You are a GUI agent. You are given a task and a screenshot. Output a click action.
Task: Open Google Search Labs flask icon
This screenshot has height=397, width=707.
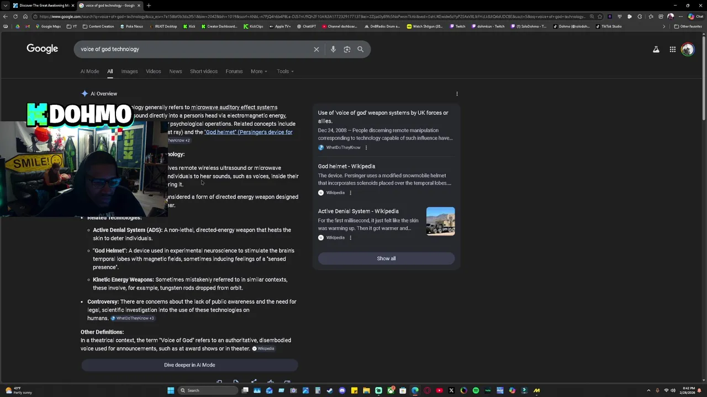(x=656, y=49)
